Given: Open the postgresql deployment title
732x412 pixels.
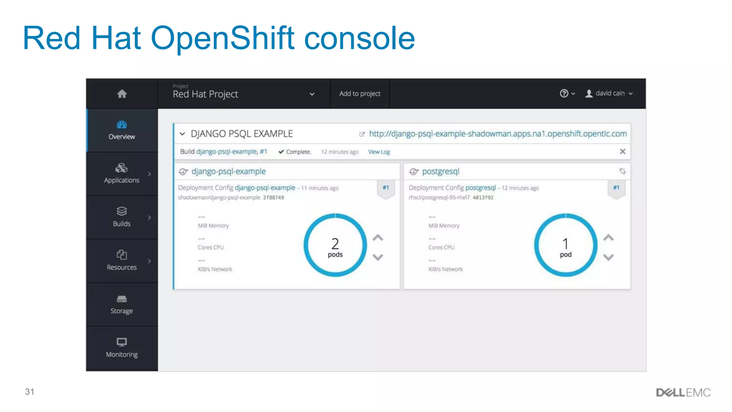Looking at the screenshot, I should (x=441, y=171).
